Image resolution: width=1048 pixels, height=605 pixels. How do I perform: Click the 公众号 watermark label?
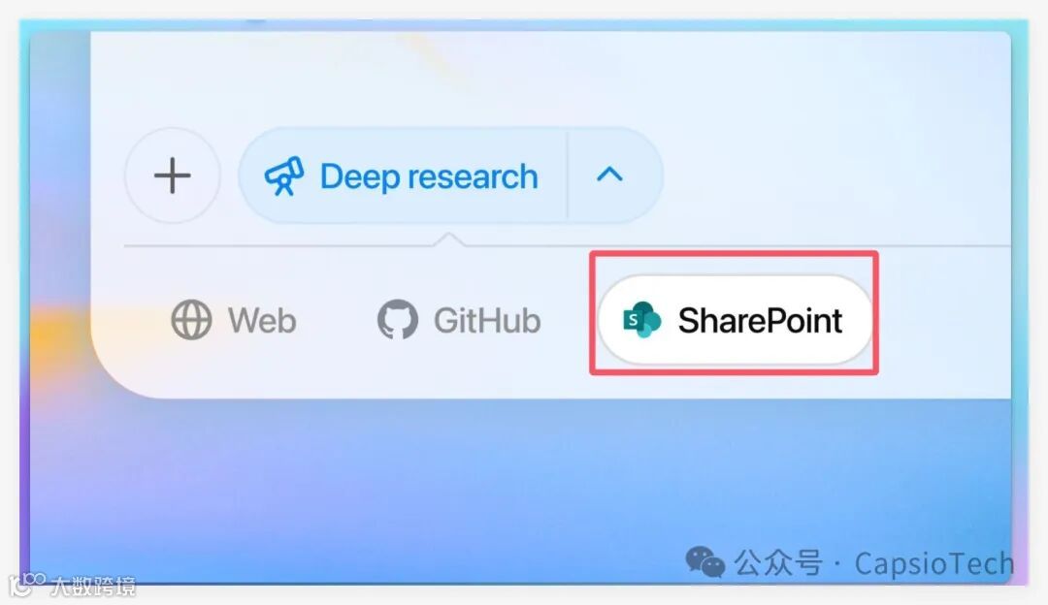click(778, 563)
